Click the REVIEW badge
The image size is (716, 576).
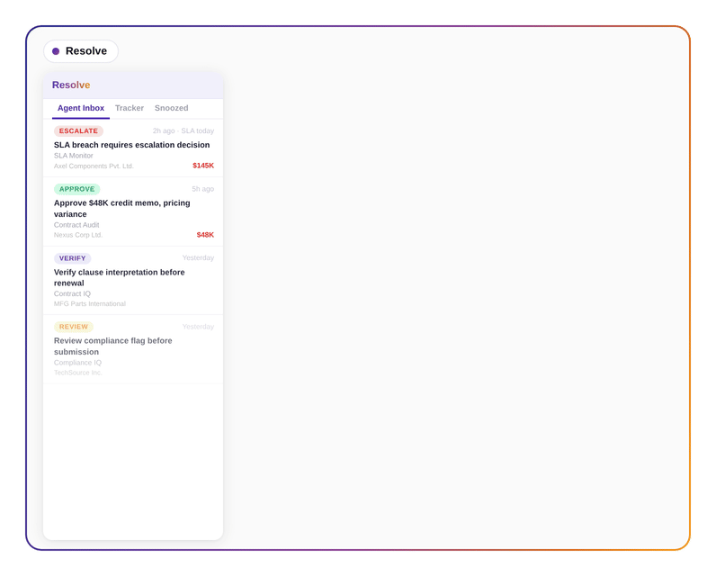click(74, 327)
